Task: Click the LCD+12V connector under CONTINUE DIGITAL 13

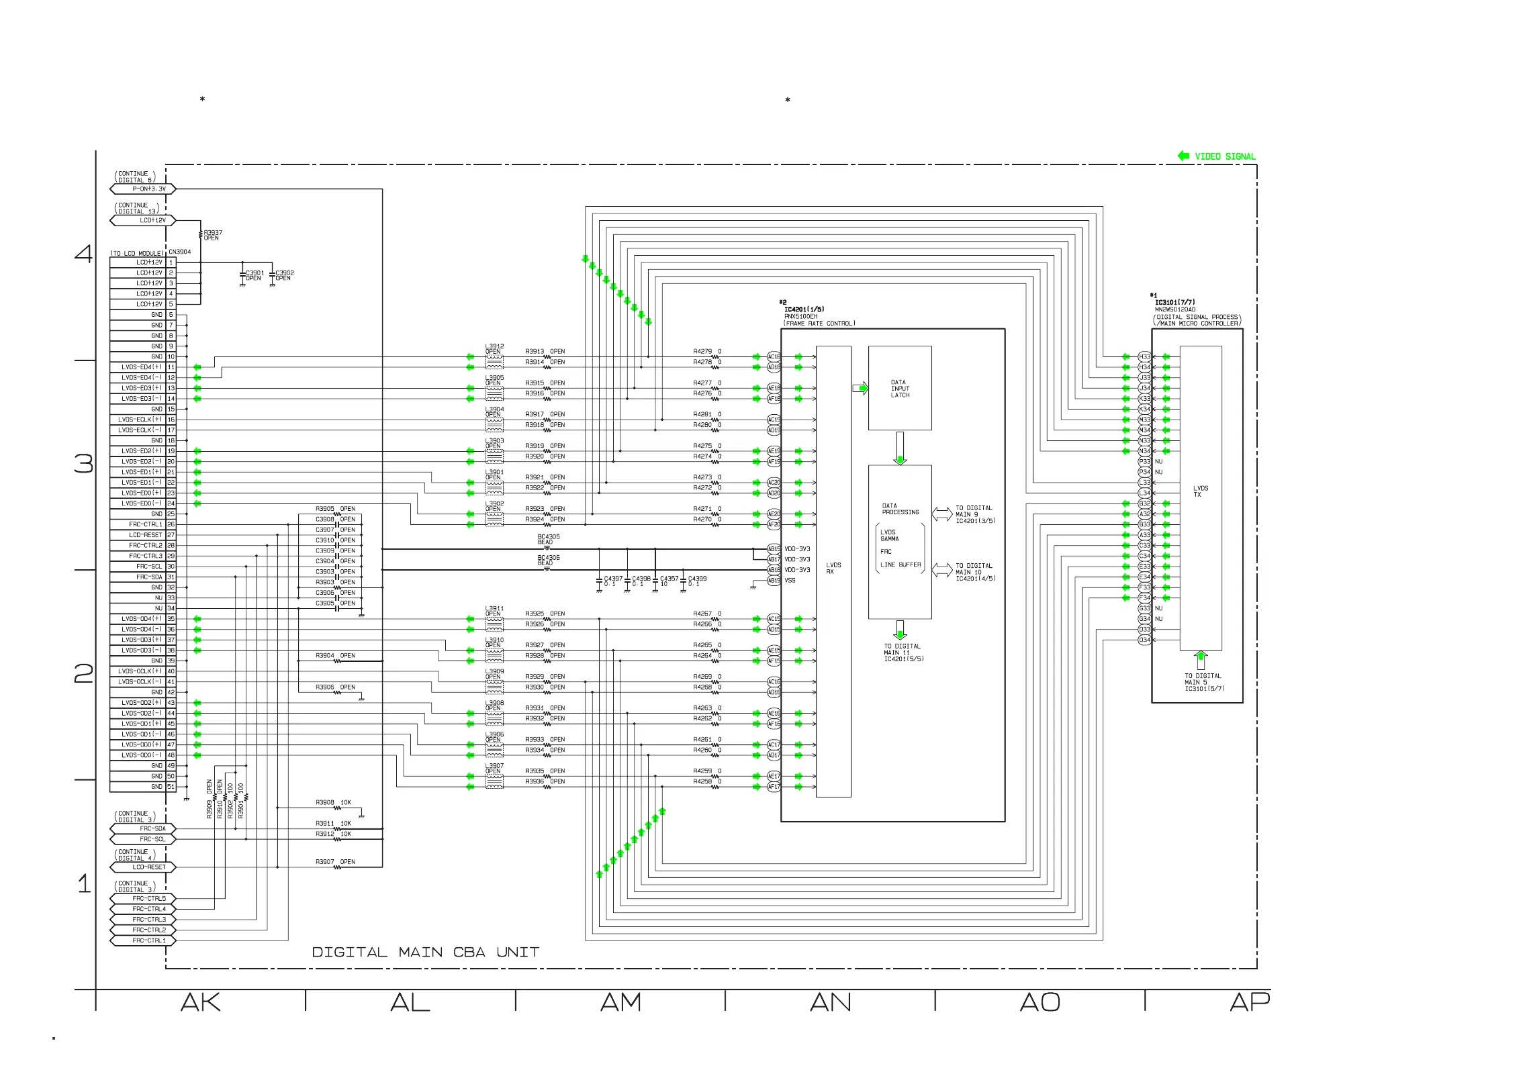Action: pos(142,220)
